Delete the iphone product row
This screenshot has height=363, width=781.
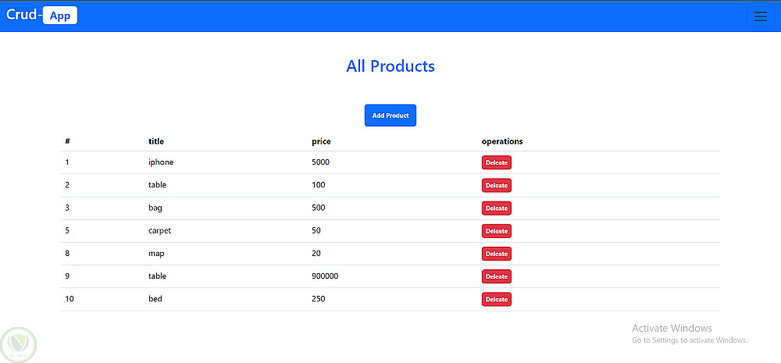pos(496,162)
